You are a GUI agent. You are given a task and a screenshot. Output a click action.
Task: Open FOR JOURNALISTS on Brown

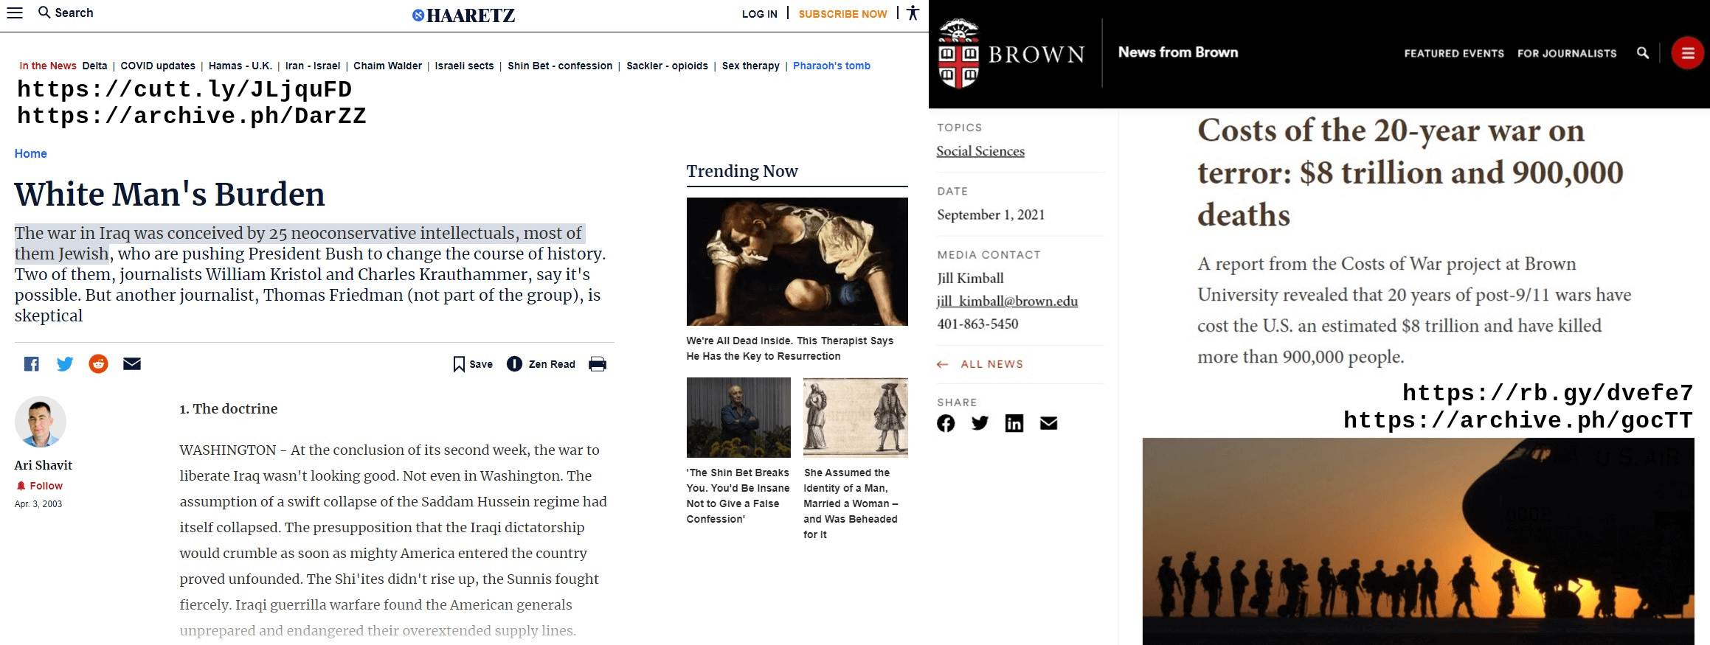coord(1567,53)
